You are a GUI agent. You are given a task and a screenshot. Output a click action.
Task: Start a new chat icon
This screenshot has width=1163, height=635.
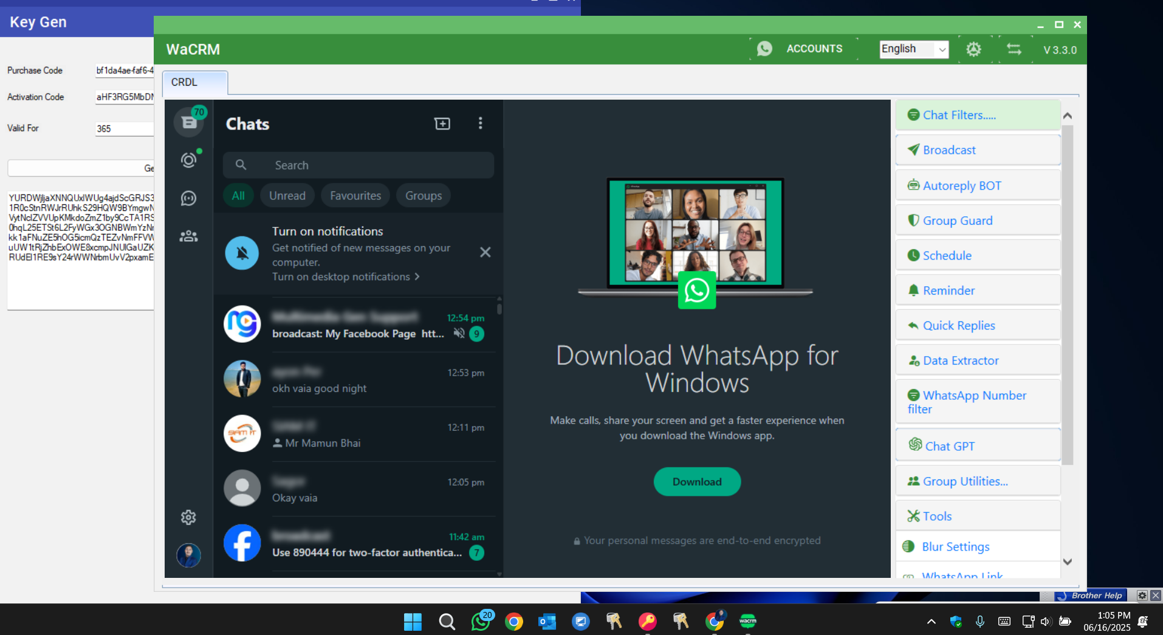[x=442, y=124]
